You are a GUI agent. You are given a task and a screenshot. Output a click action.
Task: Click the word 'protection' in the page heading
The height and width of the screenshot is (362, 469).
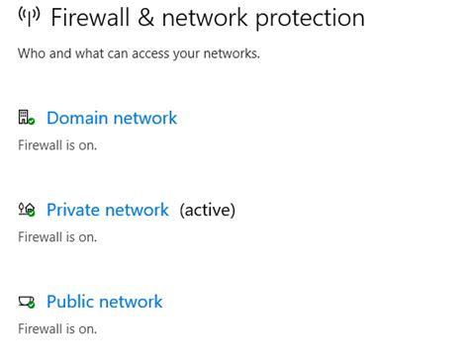[311, 19]
